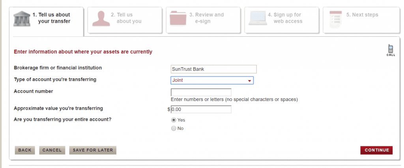Click the Save For Later button
Screen dimensions: 404x168
[93, 150]
